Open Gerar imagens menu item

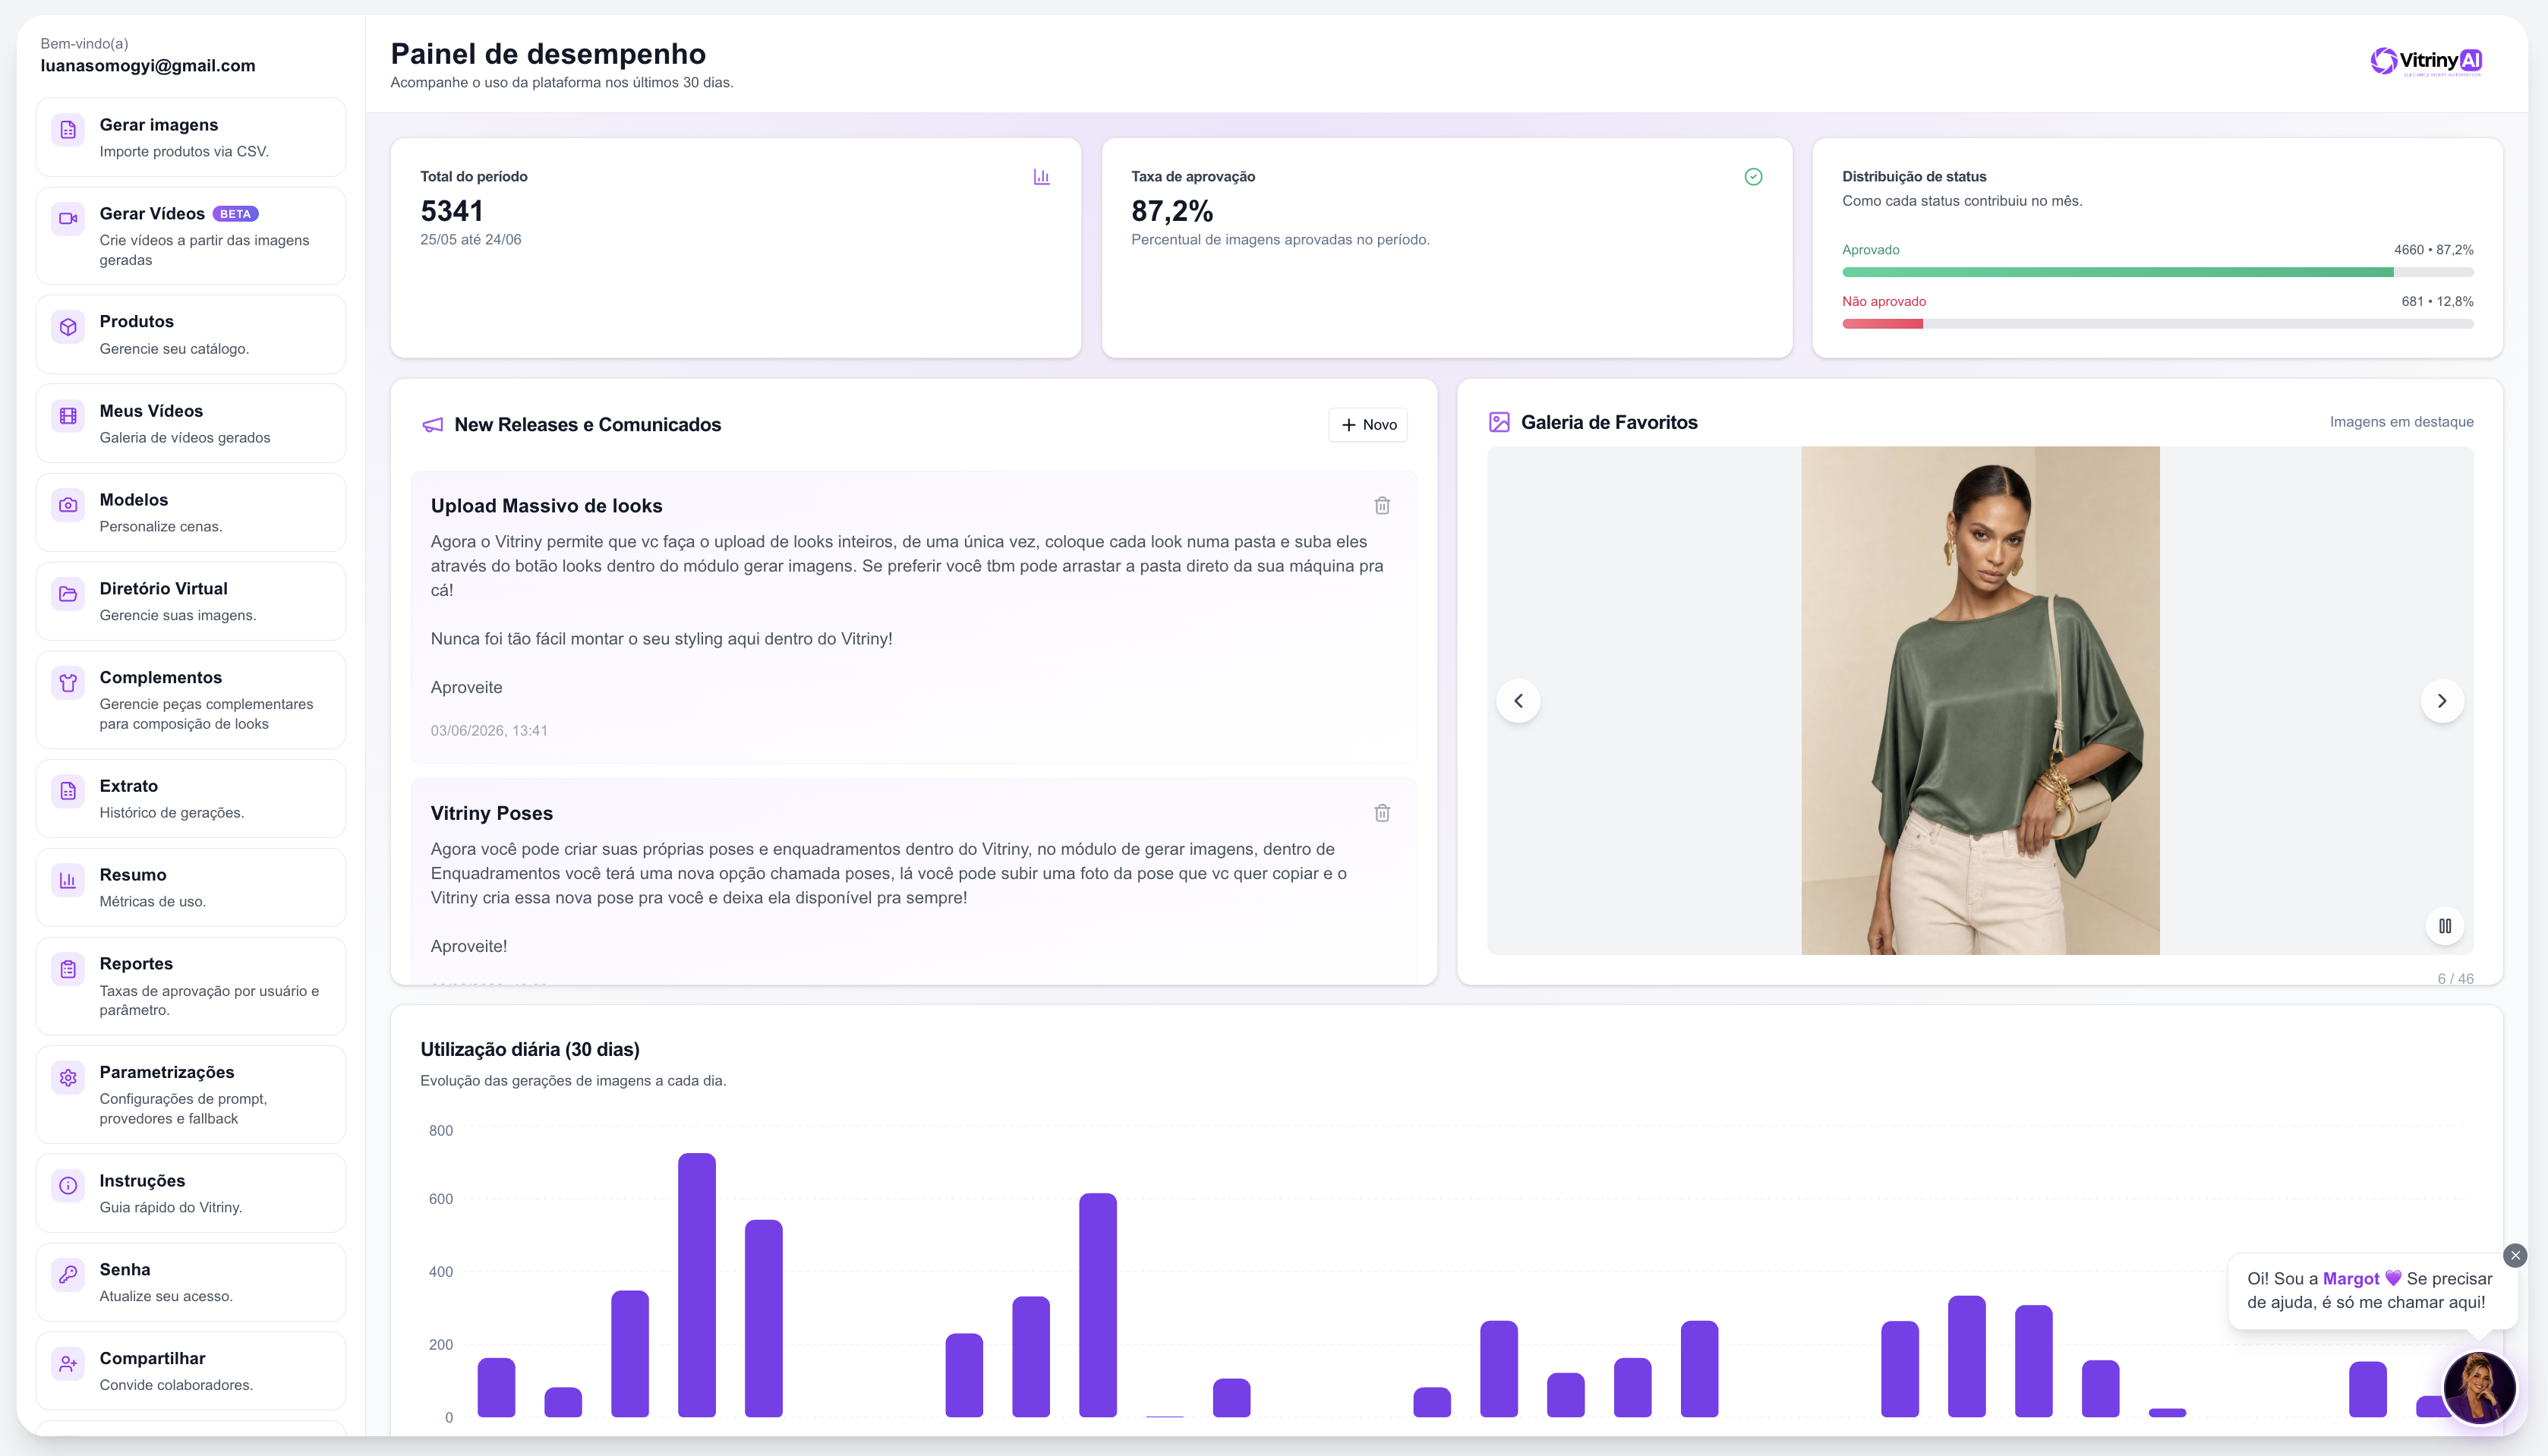(x=191, y=137)
